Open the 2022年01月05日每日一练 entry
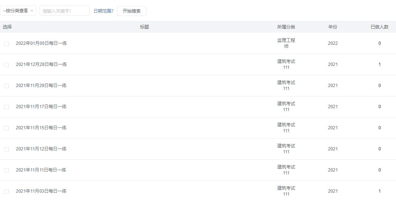The image size is (396, 206). [x=41, y=43]
